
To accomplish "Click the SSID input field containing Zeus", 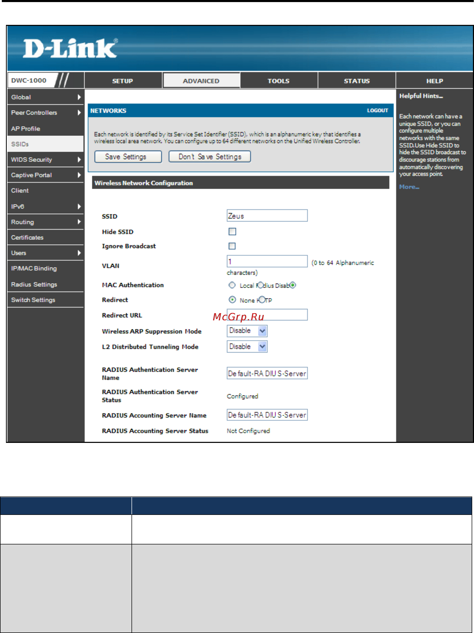I will [267, 215].
